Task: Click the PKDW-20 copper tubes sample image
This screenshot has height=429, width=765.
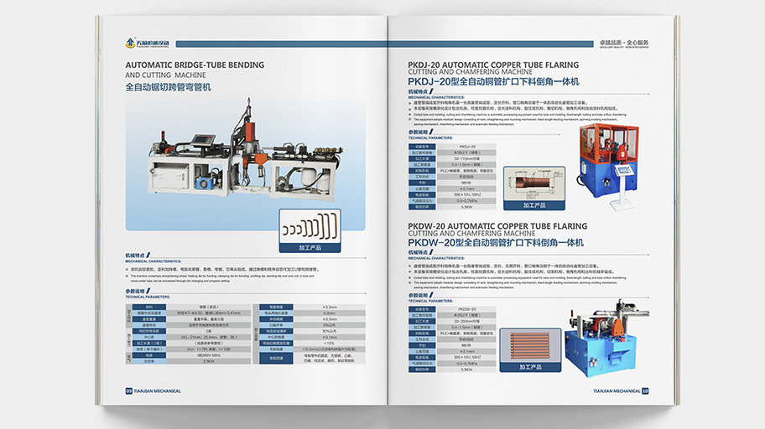Action: tap(530, 350)
